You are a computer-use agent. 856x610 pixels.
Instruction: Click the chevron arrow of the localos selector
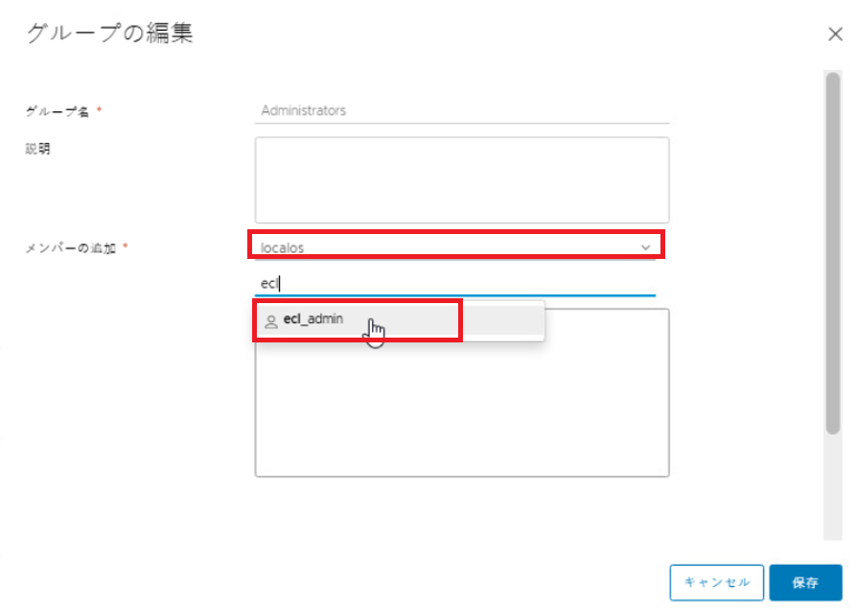[645, 247]
